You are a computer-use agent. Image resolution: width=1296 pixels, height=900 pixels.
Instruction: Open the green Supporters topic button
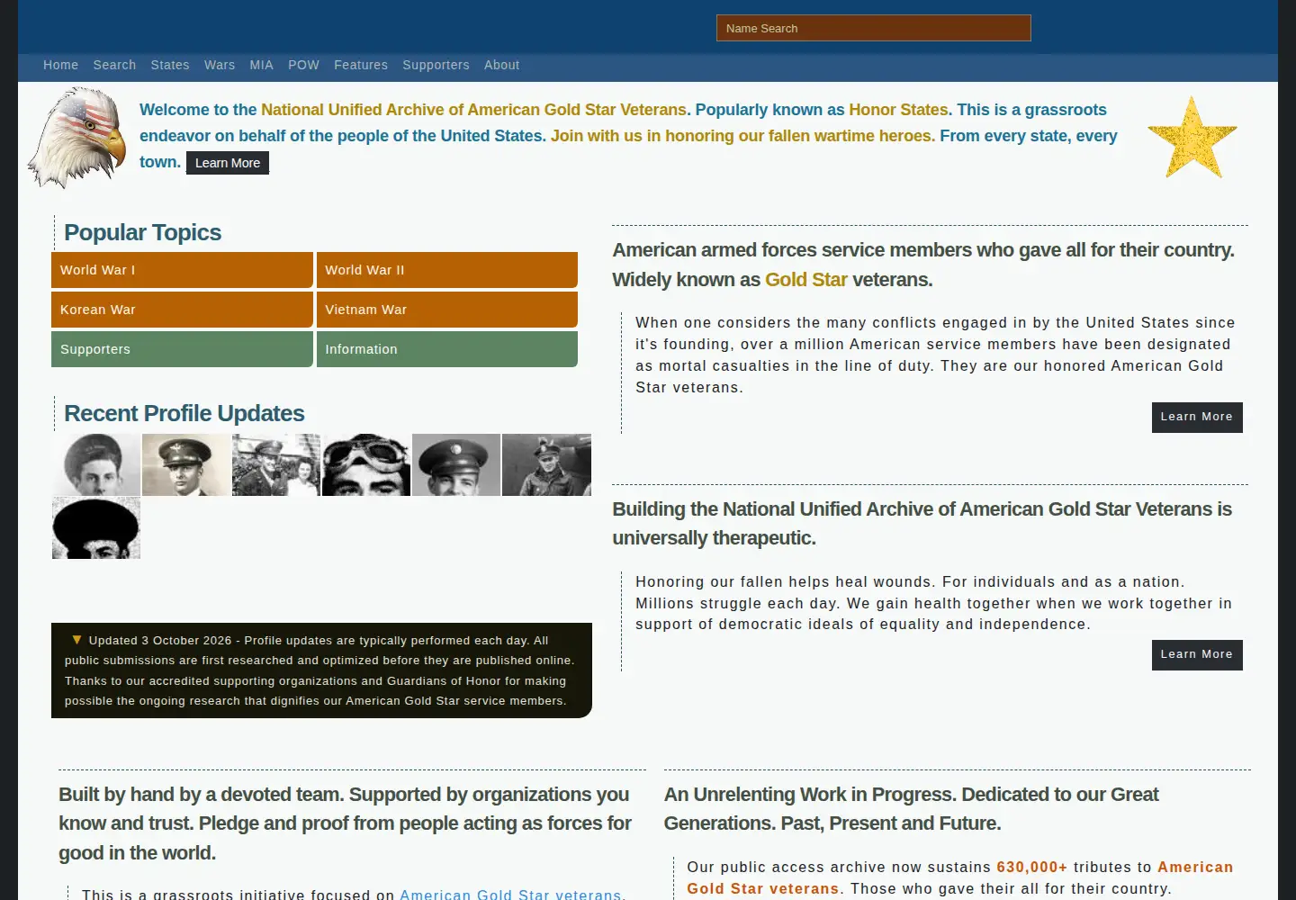point(182,349)
